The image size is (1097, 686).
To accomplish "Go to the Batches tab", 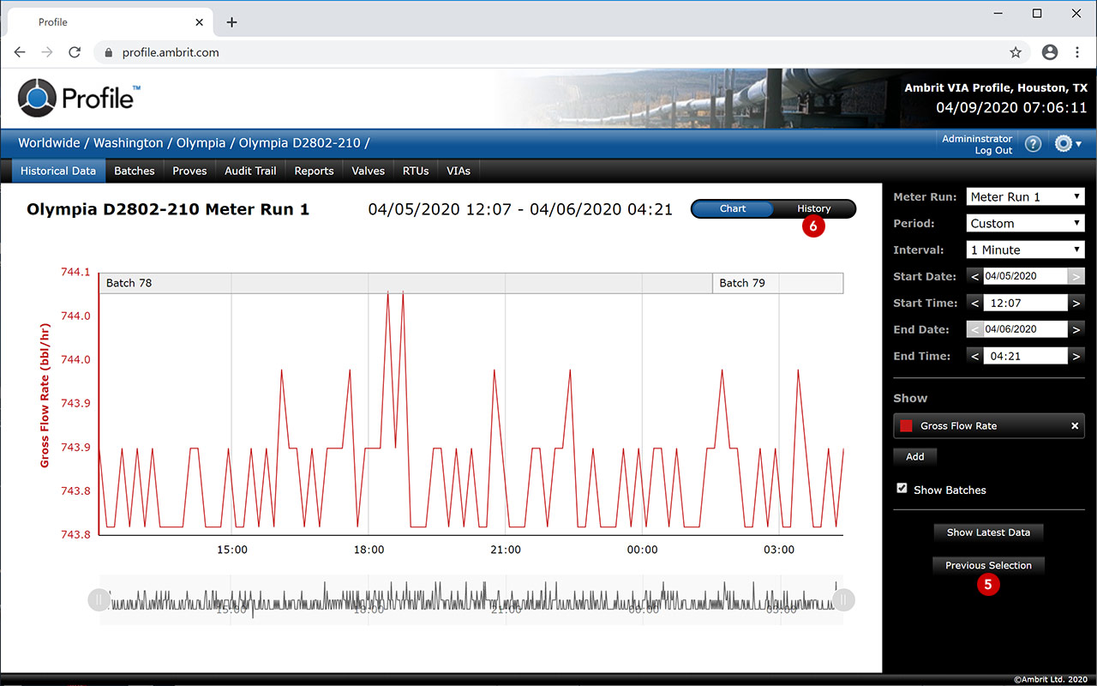I will [x=135, y=171].
